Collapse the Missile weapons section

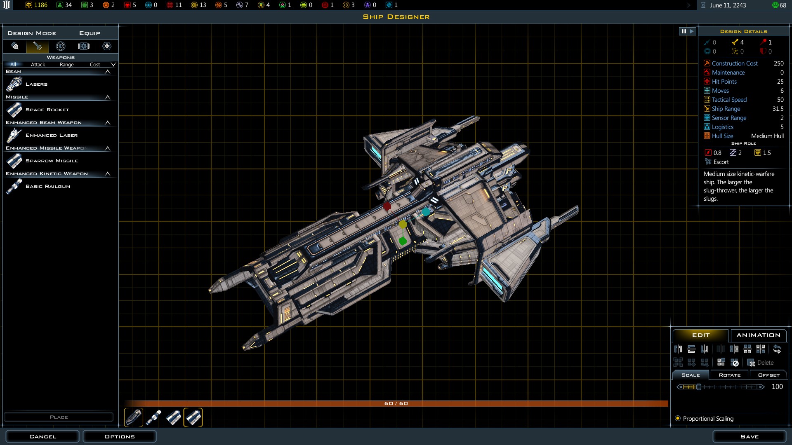click(108, 97)
